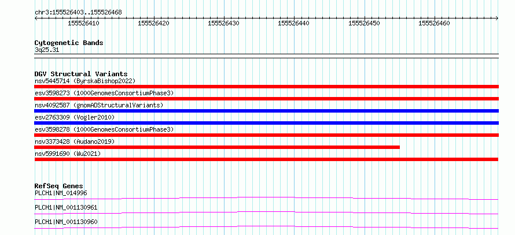The width and height of the screenshot is (515, 235).
Task: Select the blue esv2763309 variant bar
Action: pos(266,123)
